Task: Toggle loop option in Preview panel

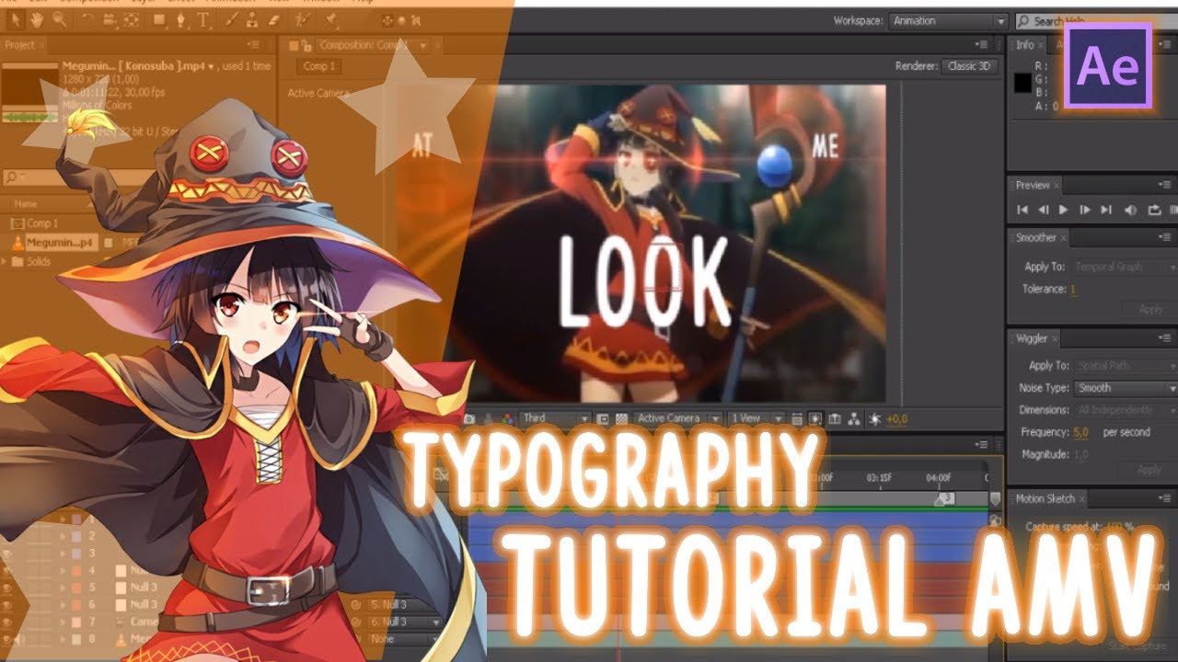Action: pos(1154,211)
